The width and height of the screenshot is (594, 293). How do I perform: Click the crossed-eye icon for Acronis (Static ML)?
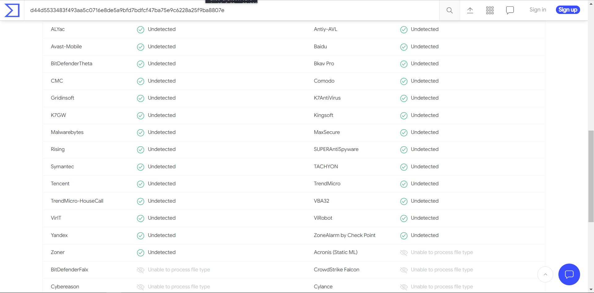[x=404, y=252]
